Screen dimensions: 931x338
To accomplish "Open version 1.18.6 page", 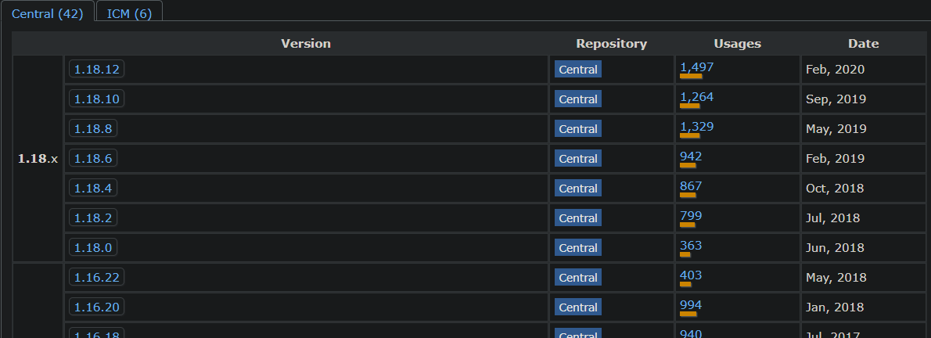I will pos(93,158).
